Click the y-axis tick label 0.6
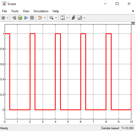 (2, 64)
